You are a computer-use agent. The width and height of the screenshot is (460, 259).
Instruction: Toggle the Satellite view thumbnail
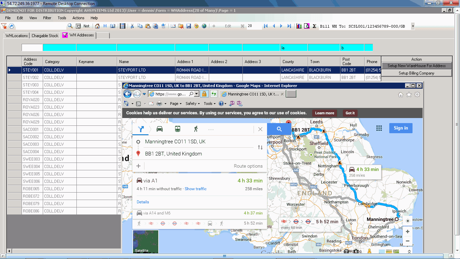[145, 241]
